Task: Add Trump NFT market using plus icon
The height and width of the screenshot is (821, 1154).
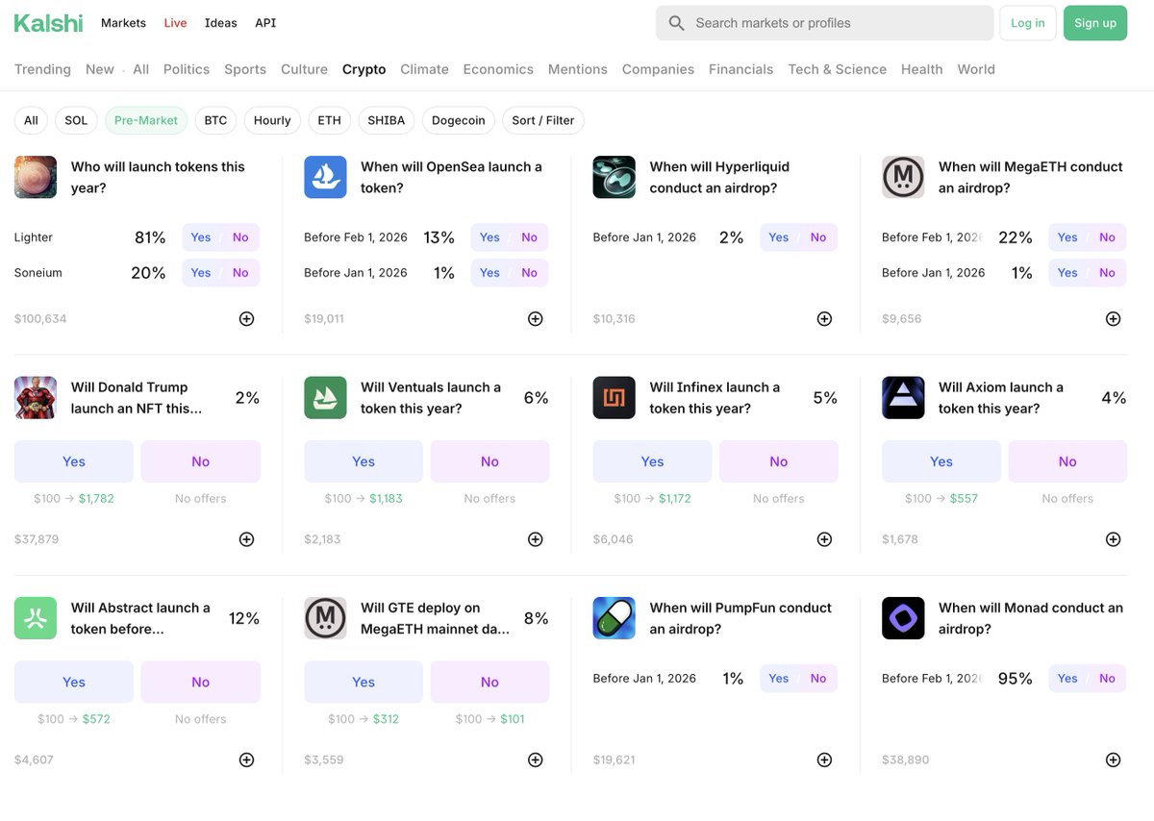Action: tap(246, 539)
